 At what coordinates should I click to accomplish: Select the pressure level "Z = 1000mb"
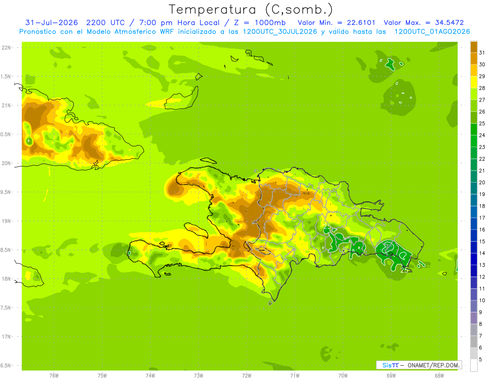(x=258, y=23)
